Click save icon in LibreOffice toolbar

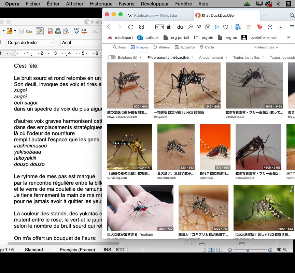pyautogui.click(x=21, y=31)
